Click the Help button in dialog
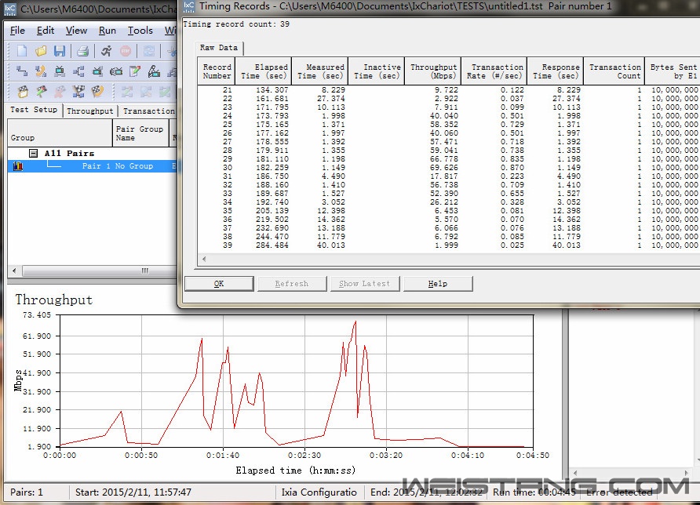The height and width of the screenshot is (505, 700). tap(438, 284)
